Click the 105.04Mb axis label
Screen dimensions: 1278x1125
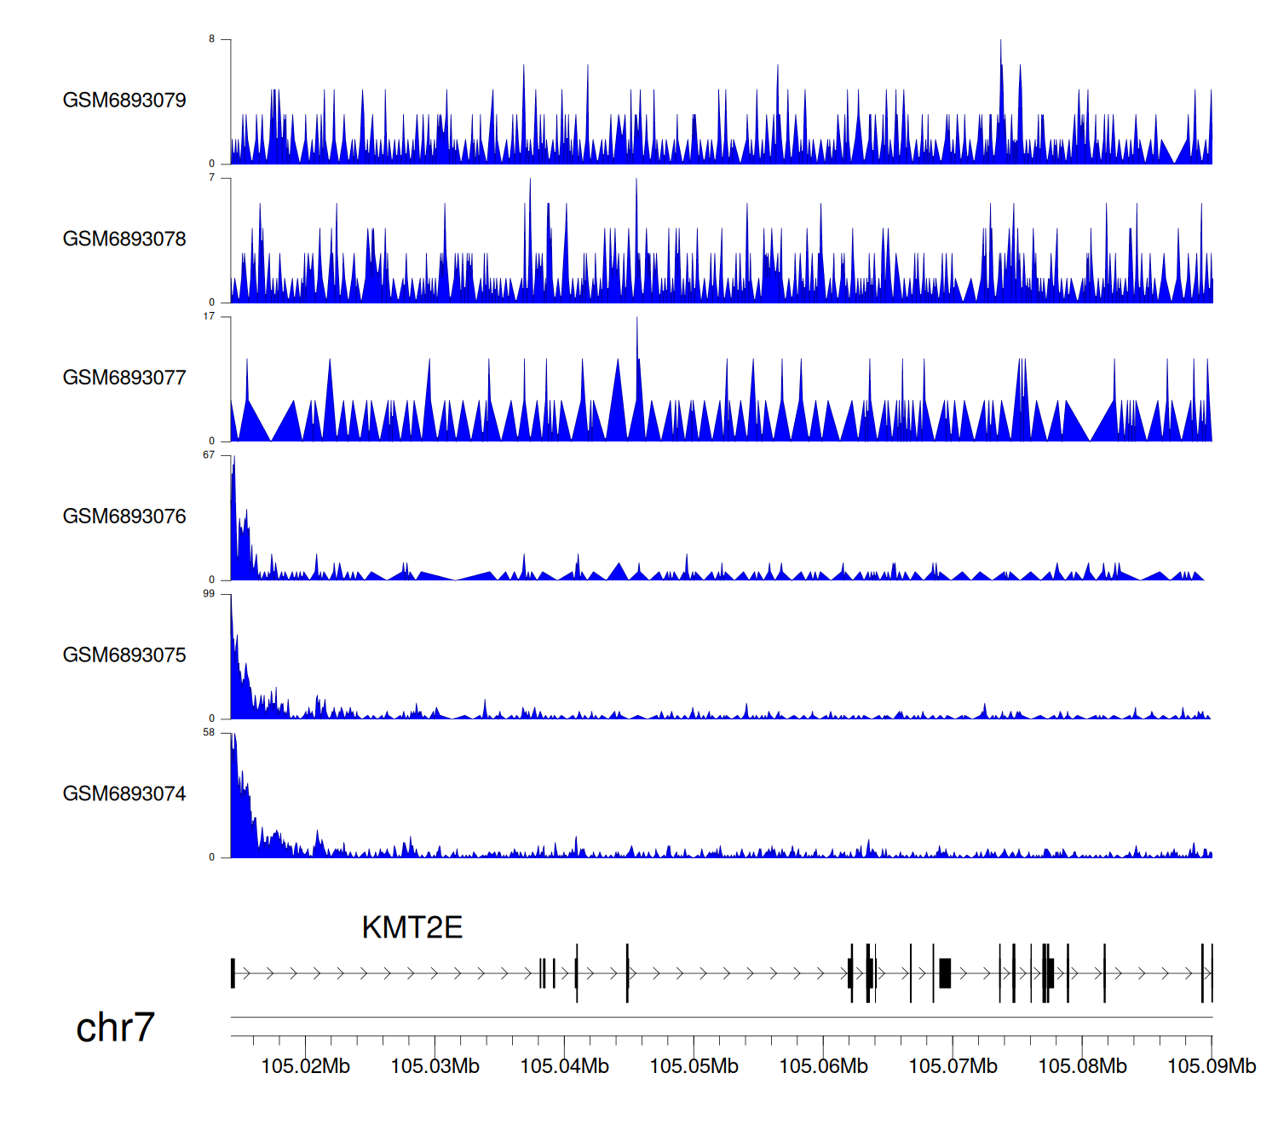[564, 1066]
